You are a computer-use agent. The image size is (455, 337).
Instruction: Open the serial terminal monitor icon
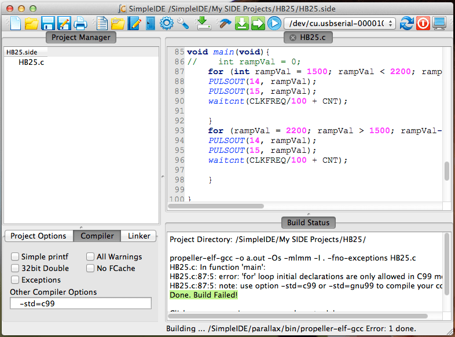(x=439, y=23)
